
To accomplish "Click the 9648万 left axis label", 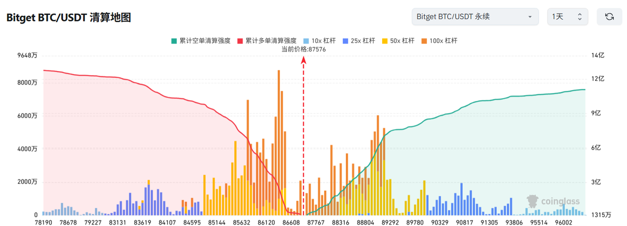I will [27, 56].
